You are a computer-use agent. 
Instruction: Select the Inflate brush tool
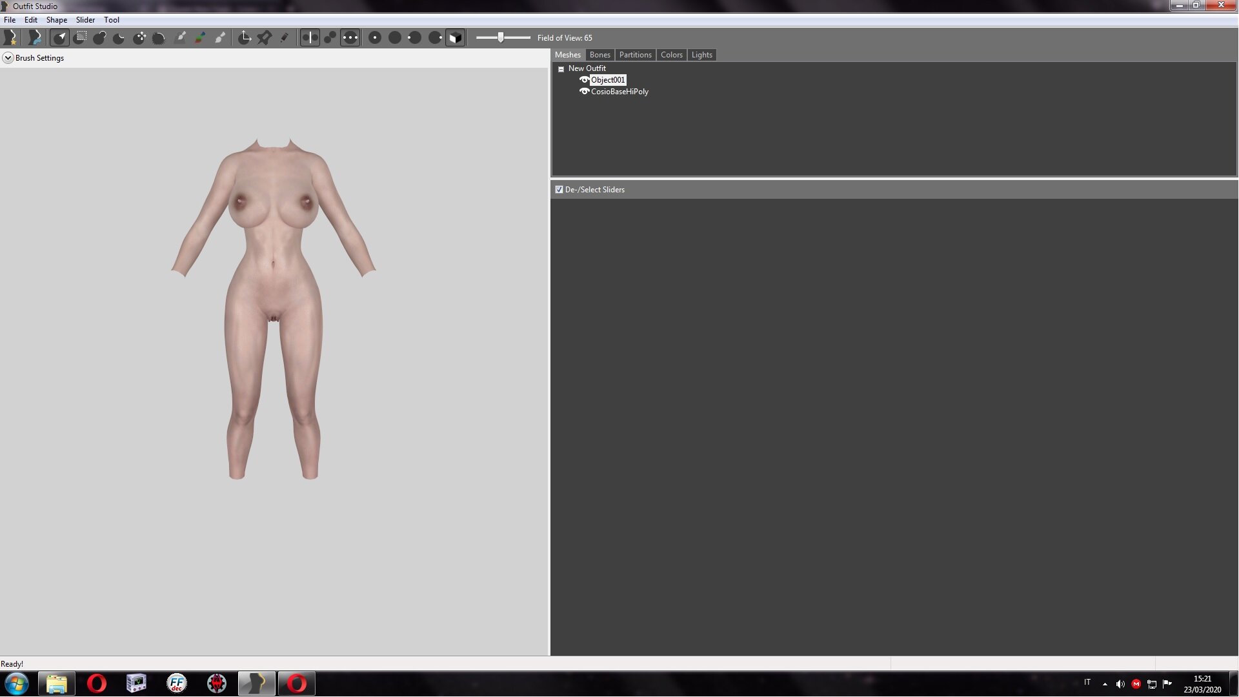(x=99, y=37)
